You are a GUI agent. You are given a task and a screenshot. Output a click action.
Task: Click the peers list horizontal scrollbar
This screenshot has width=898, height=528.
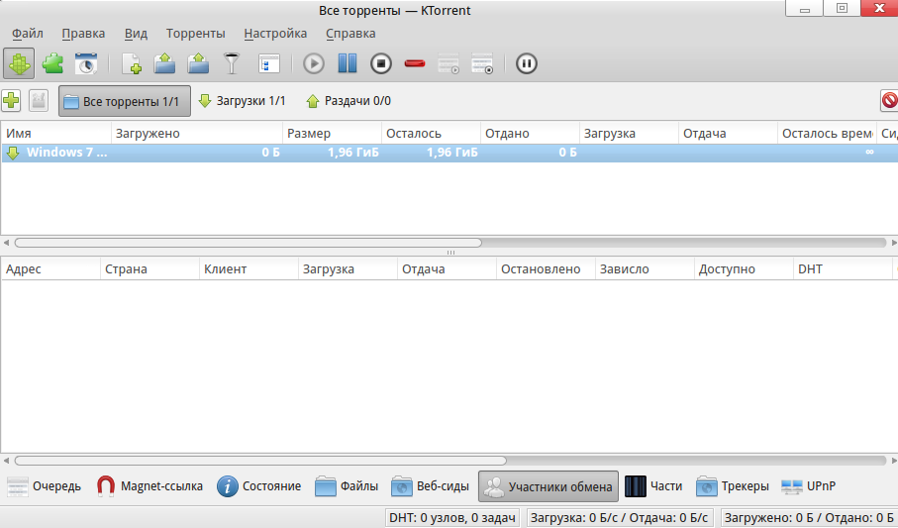click(x=260, y=461)
